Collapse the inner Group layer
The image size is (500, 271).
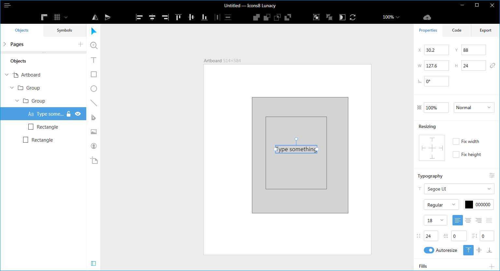17,101
